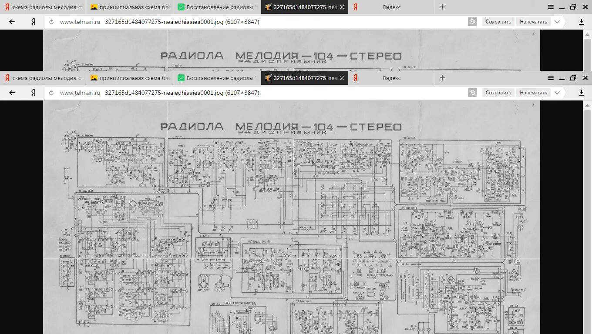Viewport: 592px width, 334px height.
Task: Click Сохранить button in the upper window
Action: pyautogui.click(x=498, y=22)
